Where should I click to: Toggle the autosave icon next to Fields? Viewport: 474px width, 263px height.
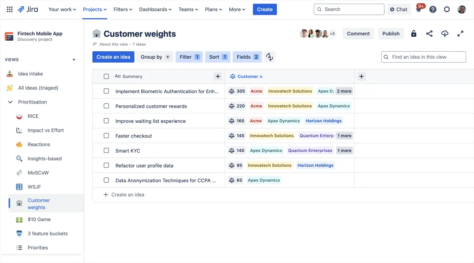point(269,57)
